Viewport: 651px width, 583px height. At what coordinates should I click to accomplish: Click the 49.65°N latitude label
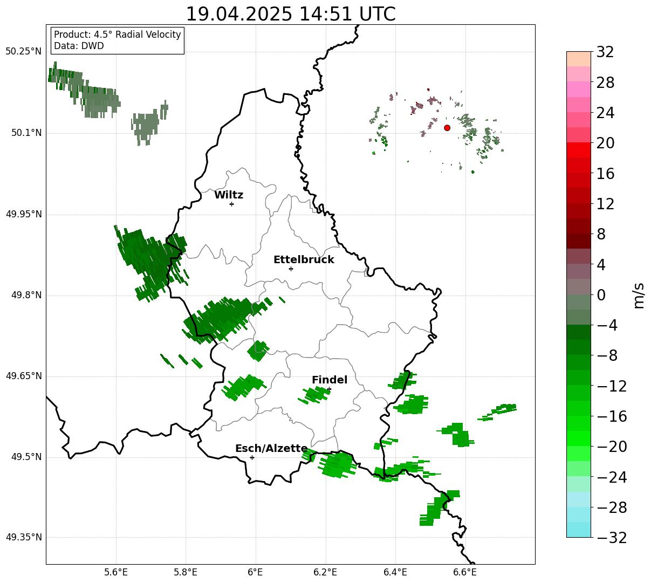pos(23,376)
